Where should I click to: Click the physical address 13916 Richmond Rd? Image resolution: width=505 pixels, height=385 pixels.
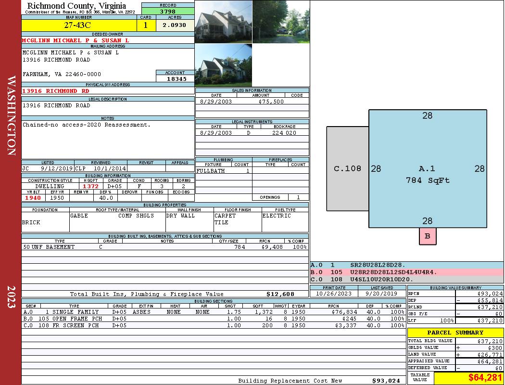click(x=56, y=90)
